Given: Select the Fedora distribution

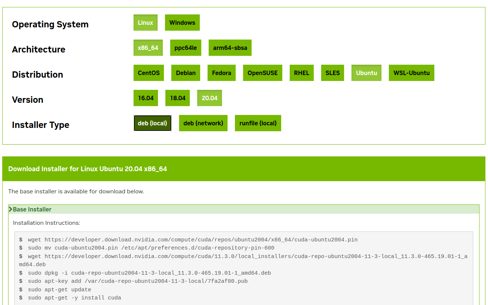Looking at the screenshot, I should (221, 73).
